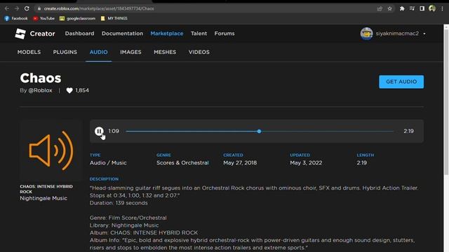Click the DESCRIPTION heading

104,179
